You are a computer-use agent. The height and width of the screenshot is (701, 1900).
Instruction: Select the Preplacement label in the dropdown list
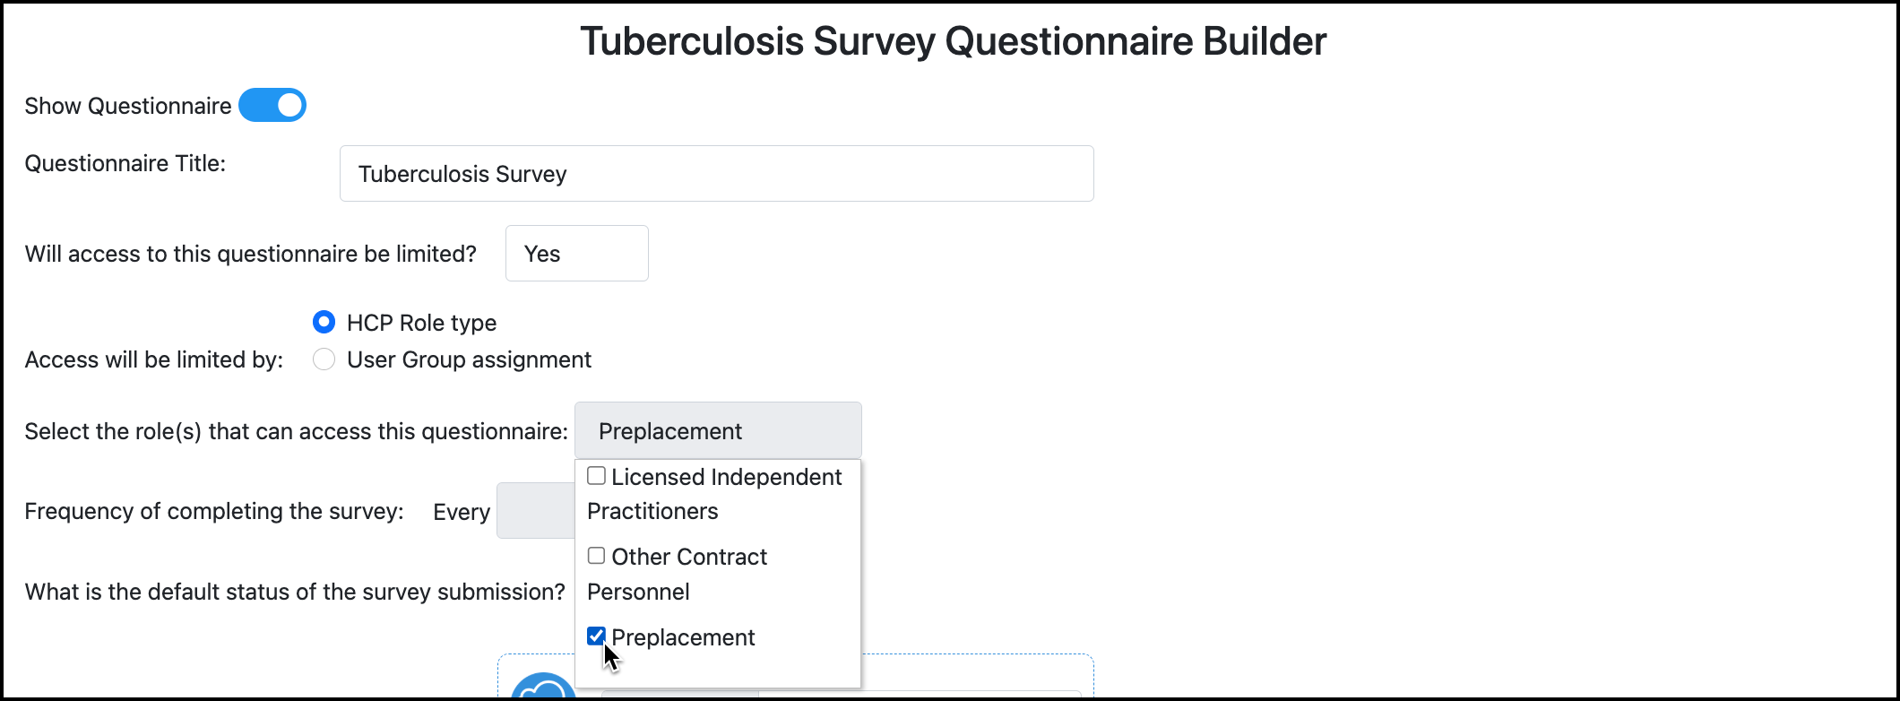pyautogui.click(x=683, y=636)
